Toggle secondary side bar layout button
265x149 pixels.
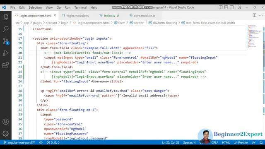[232, 7]
